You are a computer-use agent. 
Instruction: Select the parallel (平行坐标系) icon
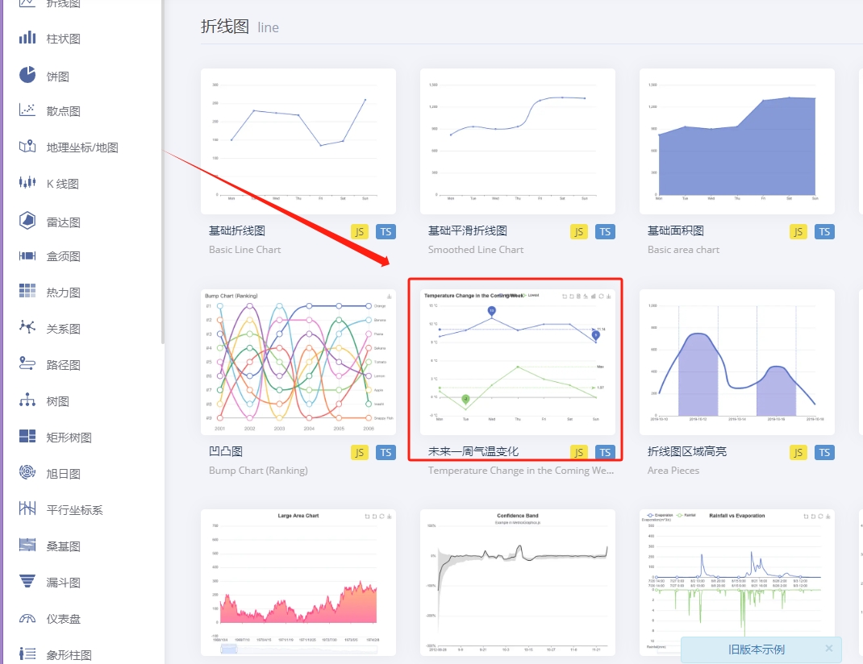pos(27,508)
